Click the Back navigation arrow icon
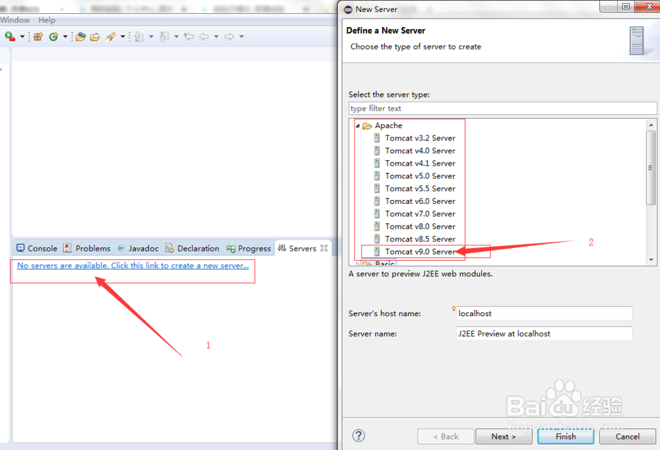Screen dimensions: 660x450 (x=204, y=37)
